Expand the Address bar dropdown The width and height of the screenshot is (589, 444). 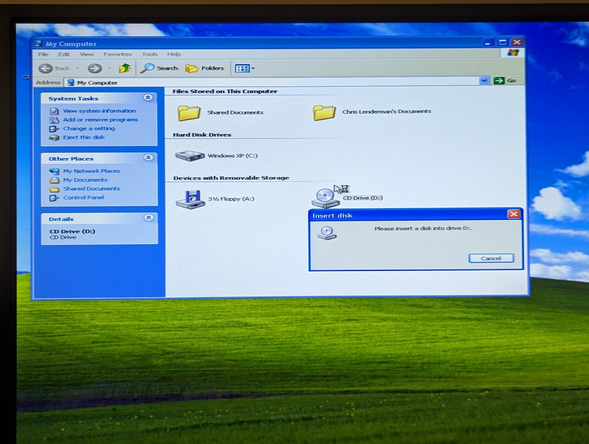click(484, 81)
